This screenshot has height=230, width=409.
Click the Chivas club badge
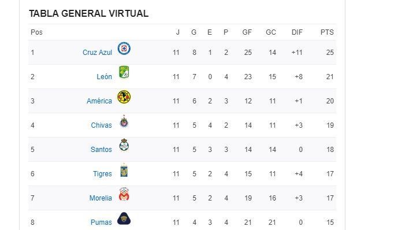click(124, 121)
